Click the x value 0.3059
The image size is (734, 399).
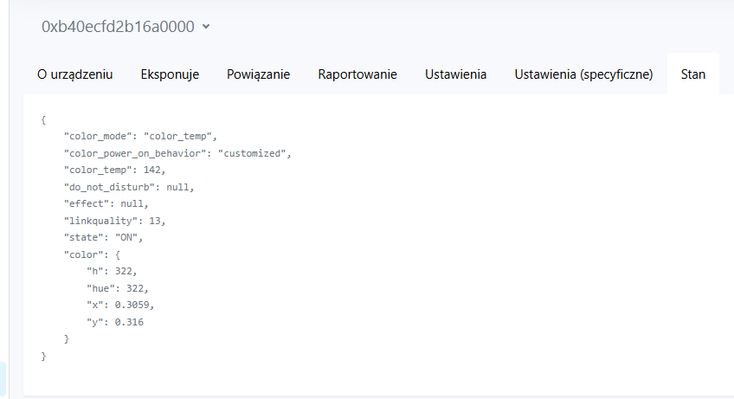point(132,305)
